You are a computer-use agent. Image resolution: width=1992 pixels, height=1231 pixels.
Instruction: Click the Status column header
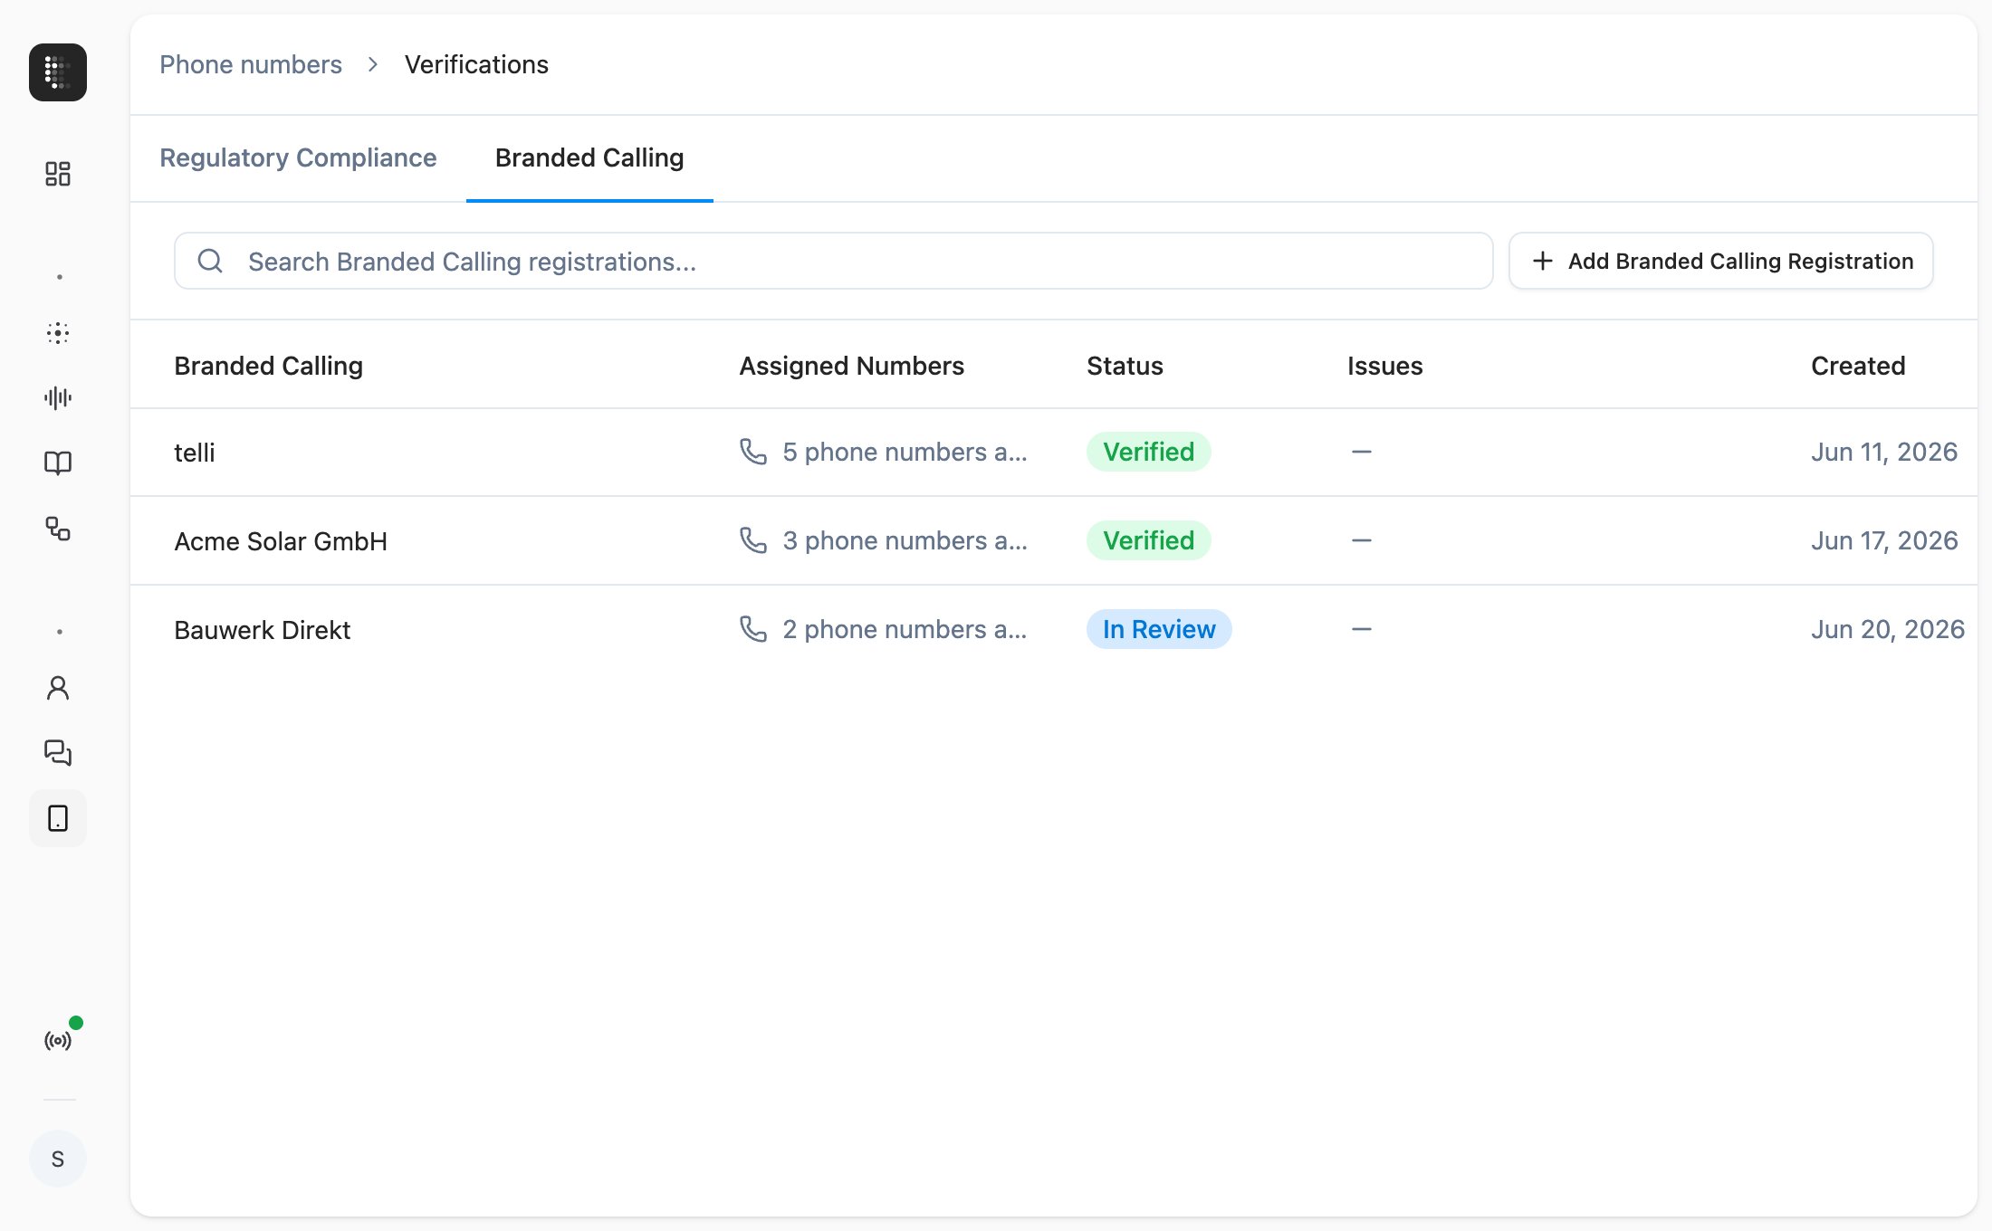(x=1125, y=366)
